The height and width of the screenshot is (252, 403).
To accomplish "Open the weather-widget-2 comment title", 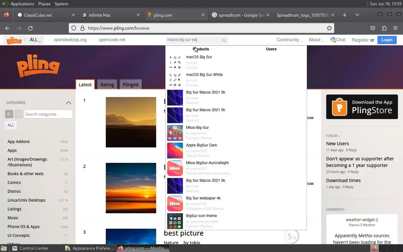I will click(362, 220).
